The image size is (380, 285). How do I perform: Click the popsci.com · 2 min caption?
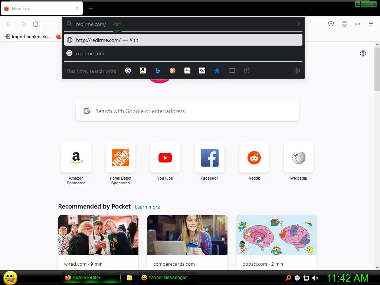[262, 264]
